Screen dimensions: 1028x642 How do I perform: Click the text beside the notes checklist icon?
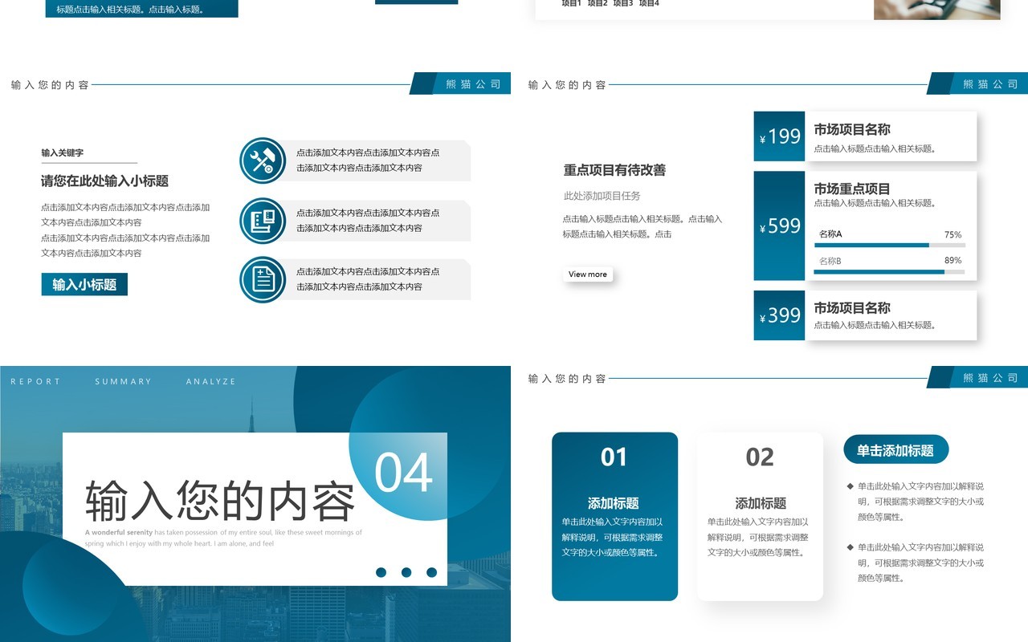(x=368, y=279)
